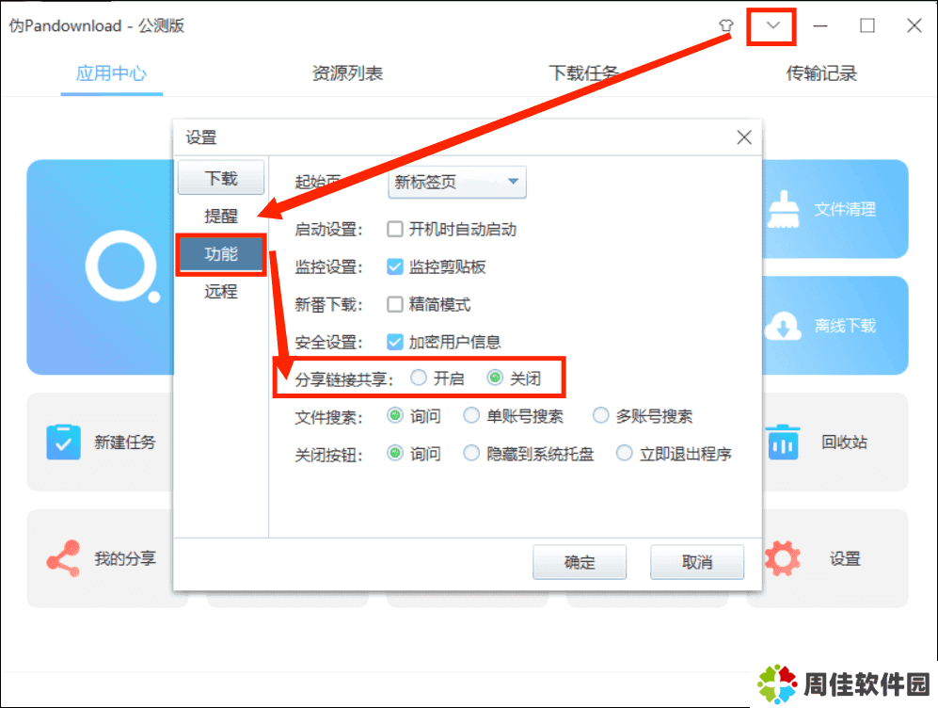Enable 精简模式 checkbox
This screenshot has width=938, height=708.
(x=395, y=305)
